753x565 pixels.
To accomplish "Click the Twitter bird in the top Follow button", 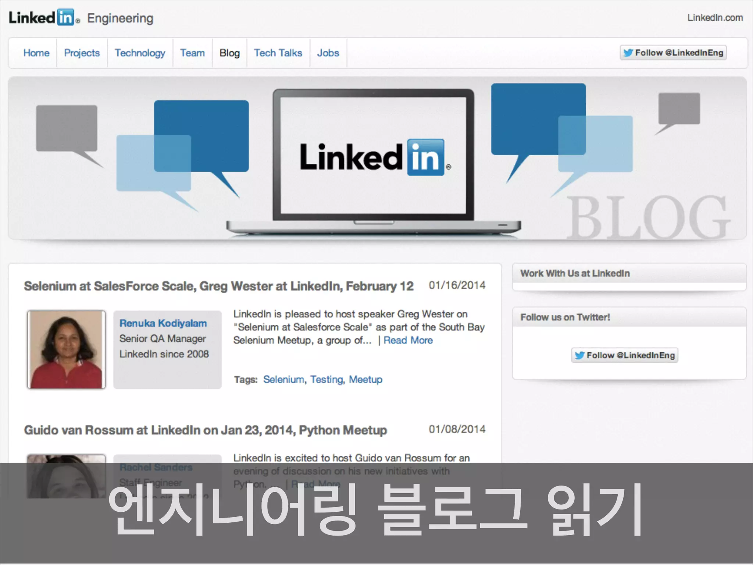I will (628, 53).
